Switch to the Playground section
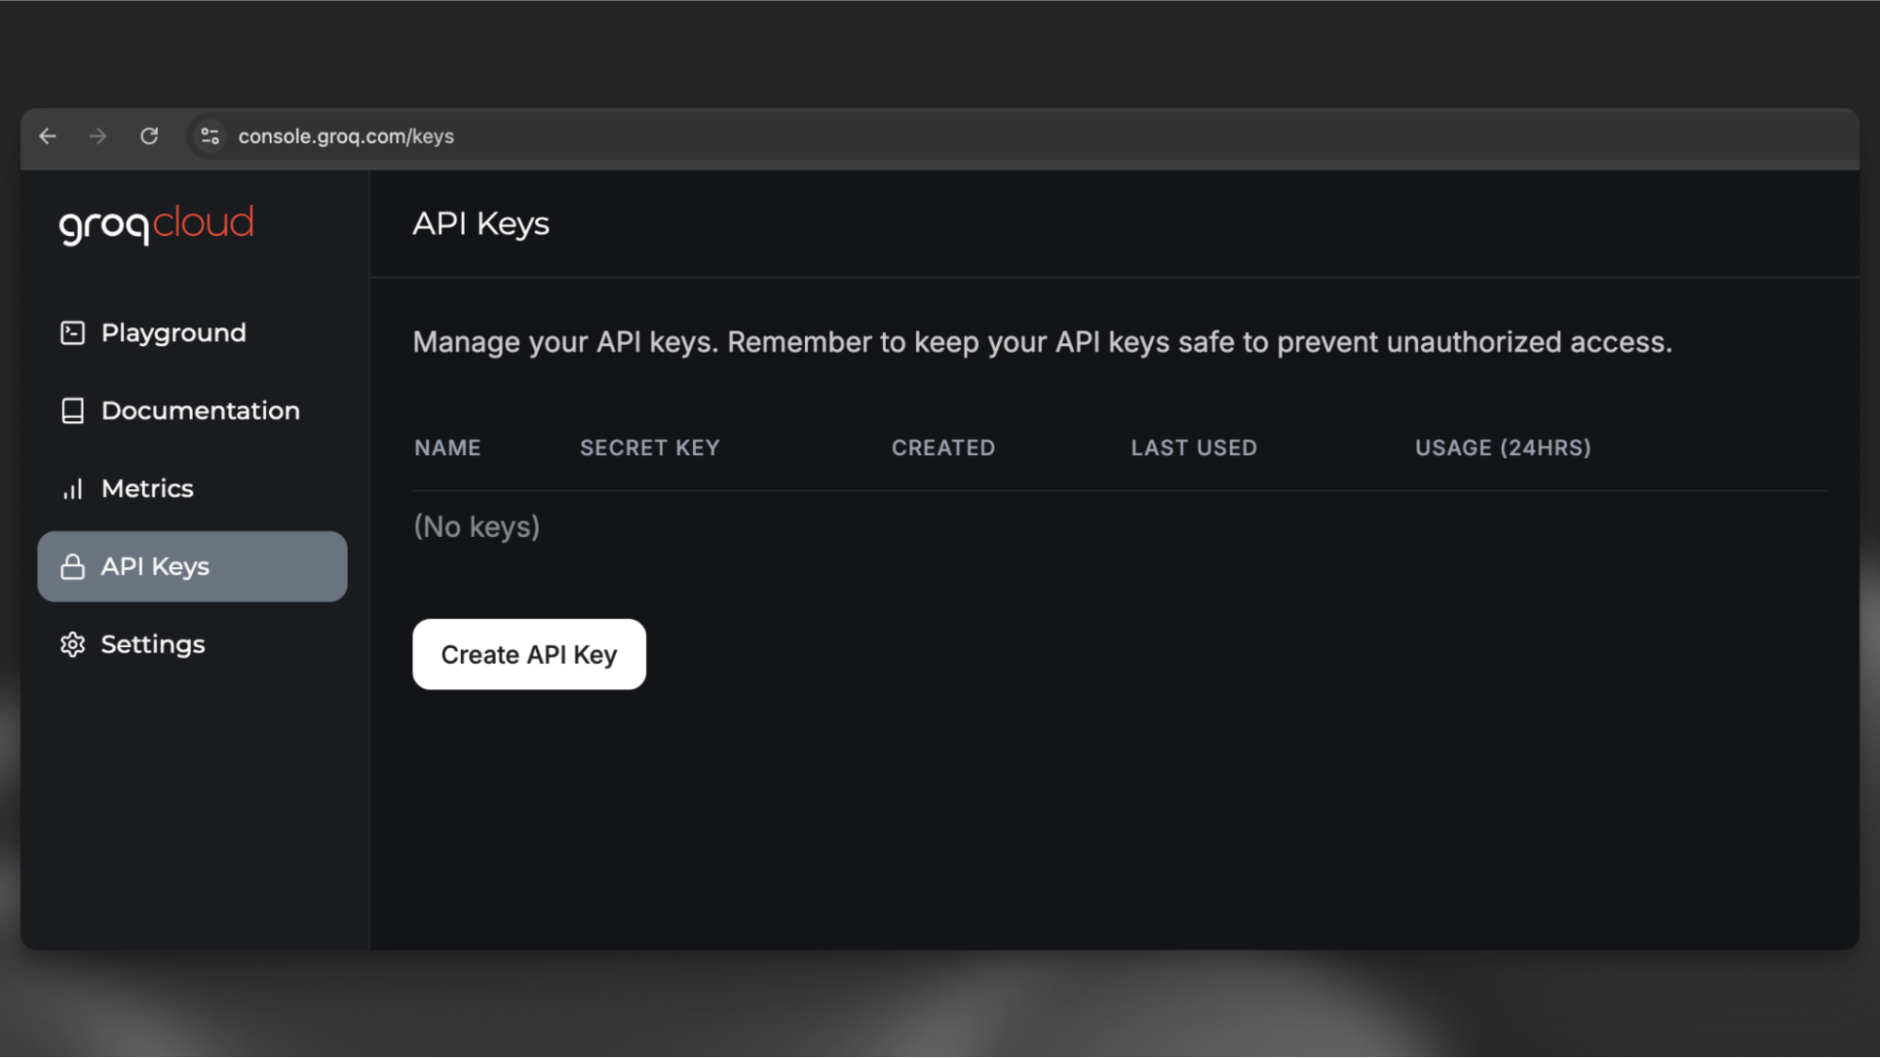Viewport: 1880px width, 1058px height. click(173, 332)
